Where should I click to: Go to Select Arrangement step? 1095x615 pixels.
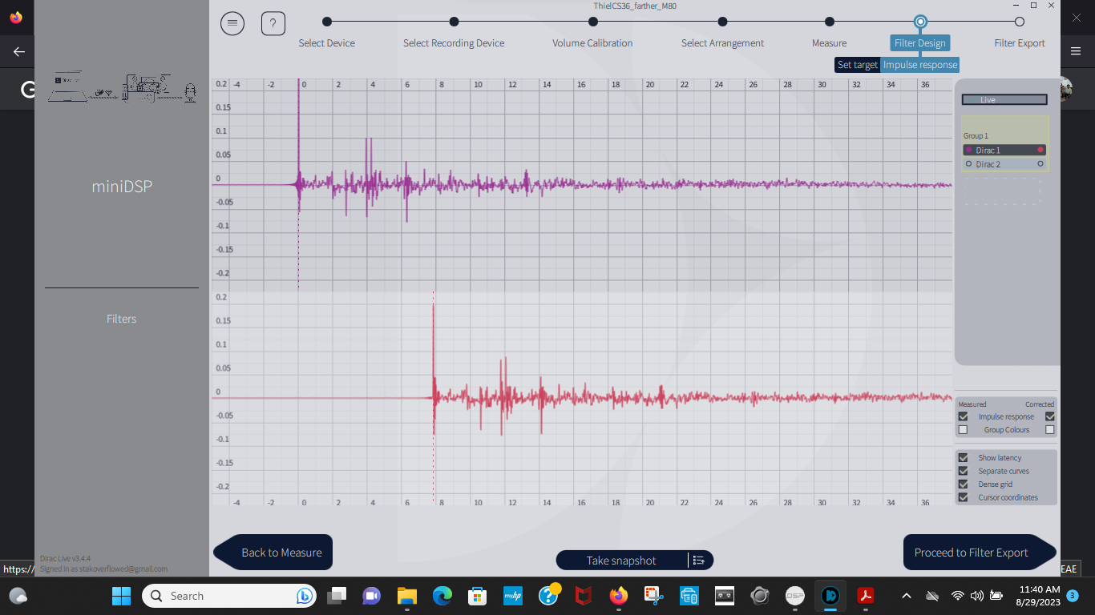tap(722, 43)
